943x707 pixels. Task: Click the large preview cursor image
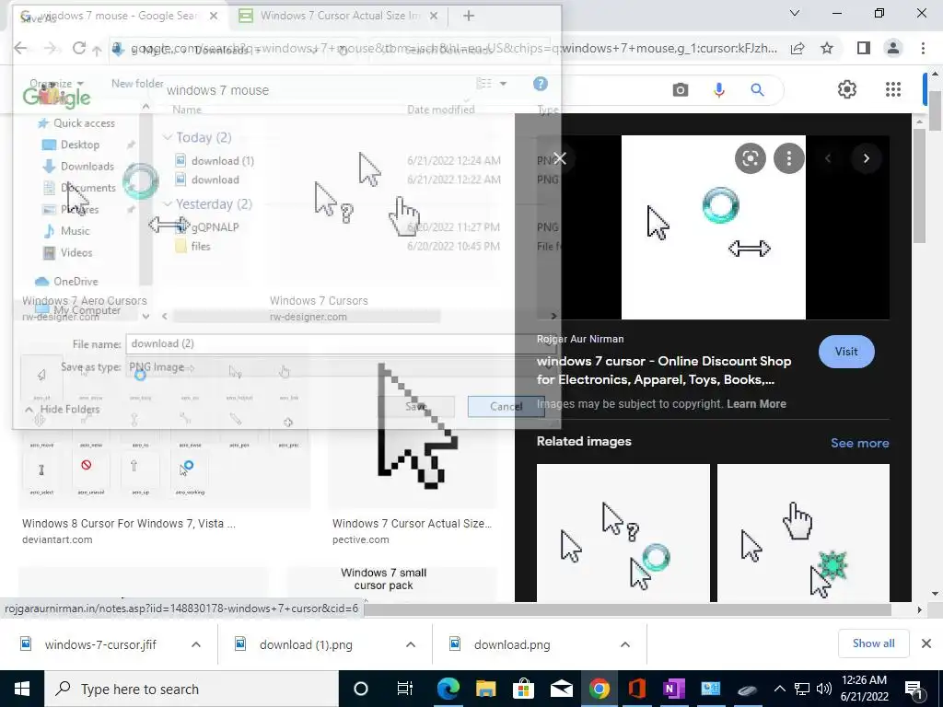pos(714,227)
